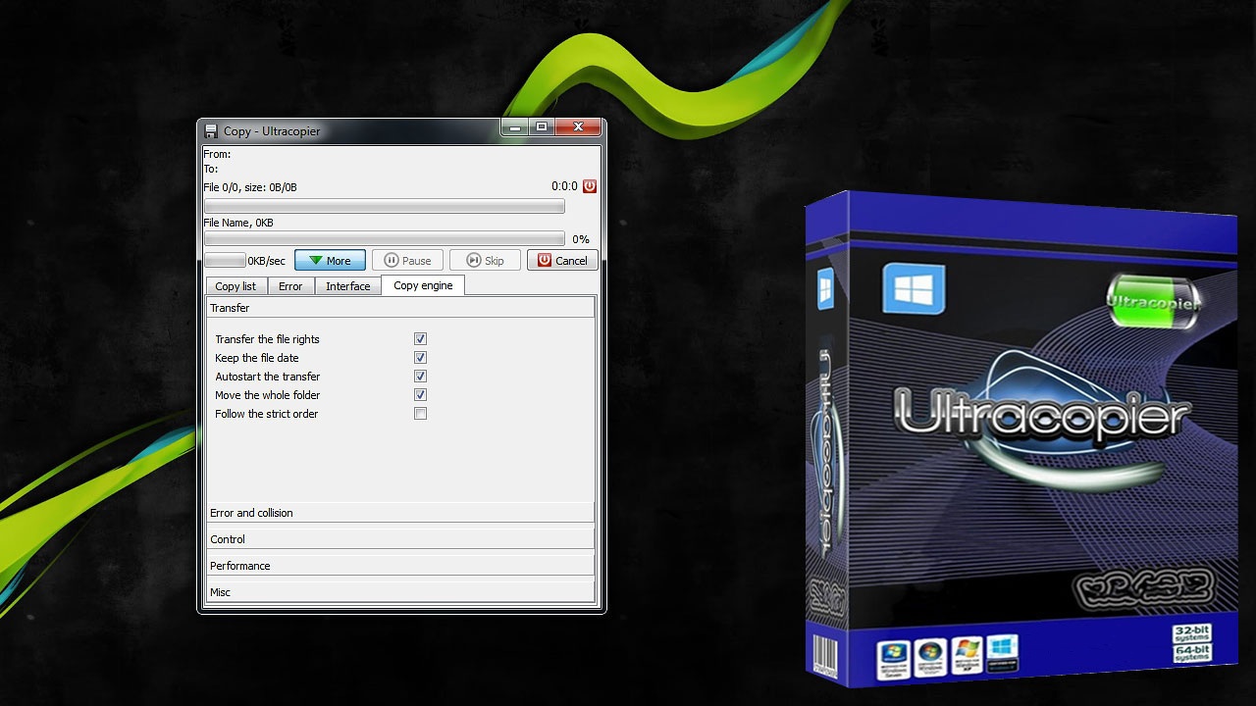
Task: Click the green arrow icon on the More button
Action: pos(315,260)
